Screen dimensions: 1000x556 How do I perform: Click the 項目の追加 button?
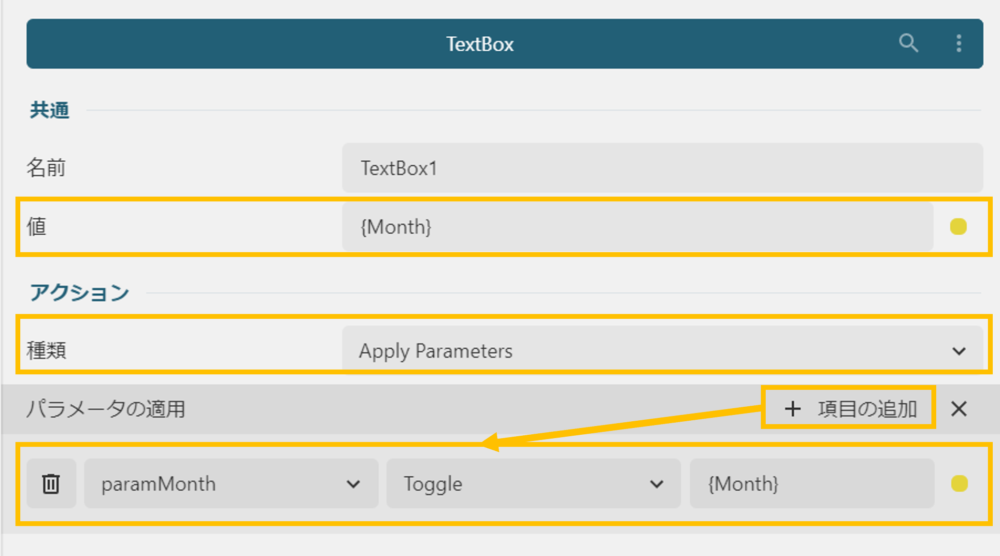[x=849, y=409]
